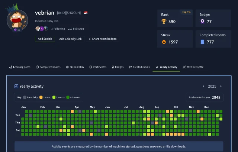Image resolution: width=238 pixels, height=152 pixels.
Task: View the Certificates tab
Action: pos(98,67)
